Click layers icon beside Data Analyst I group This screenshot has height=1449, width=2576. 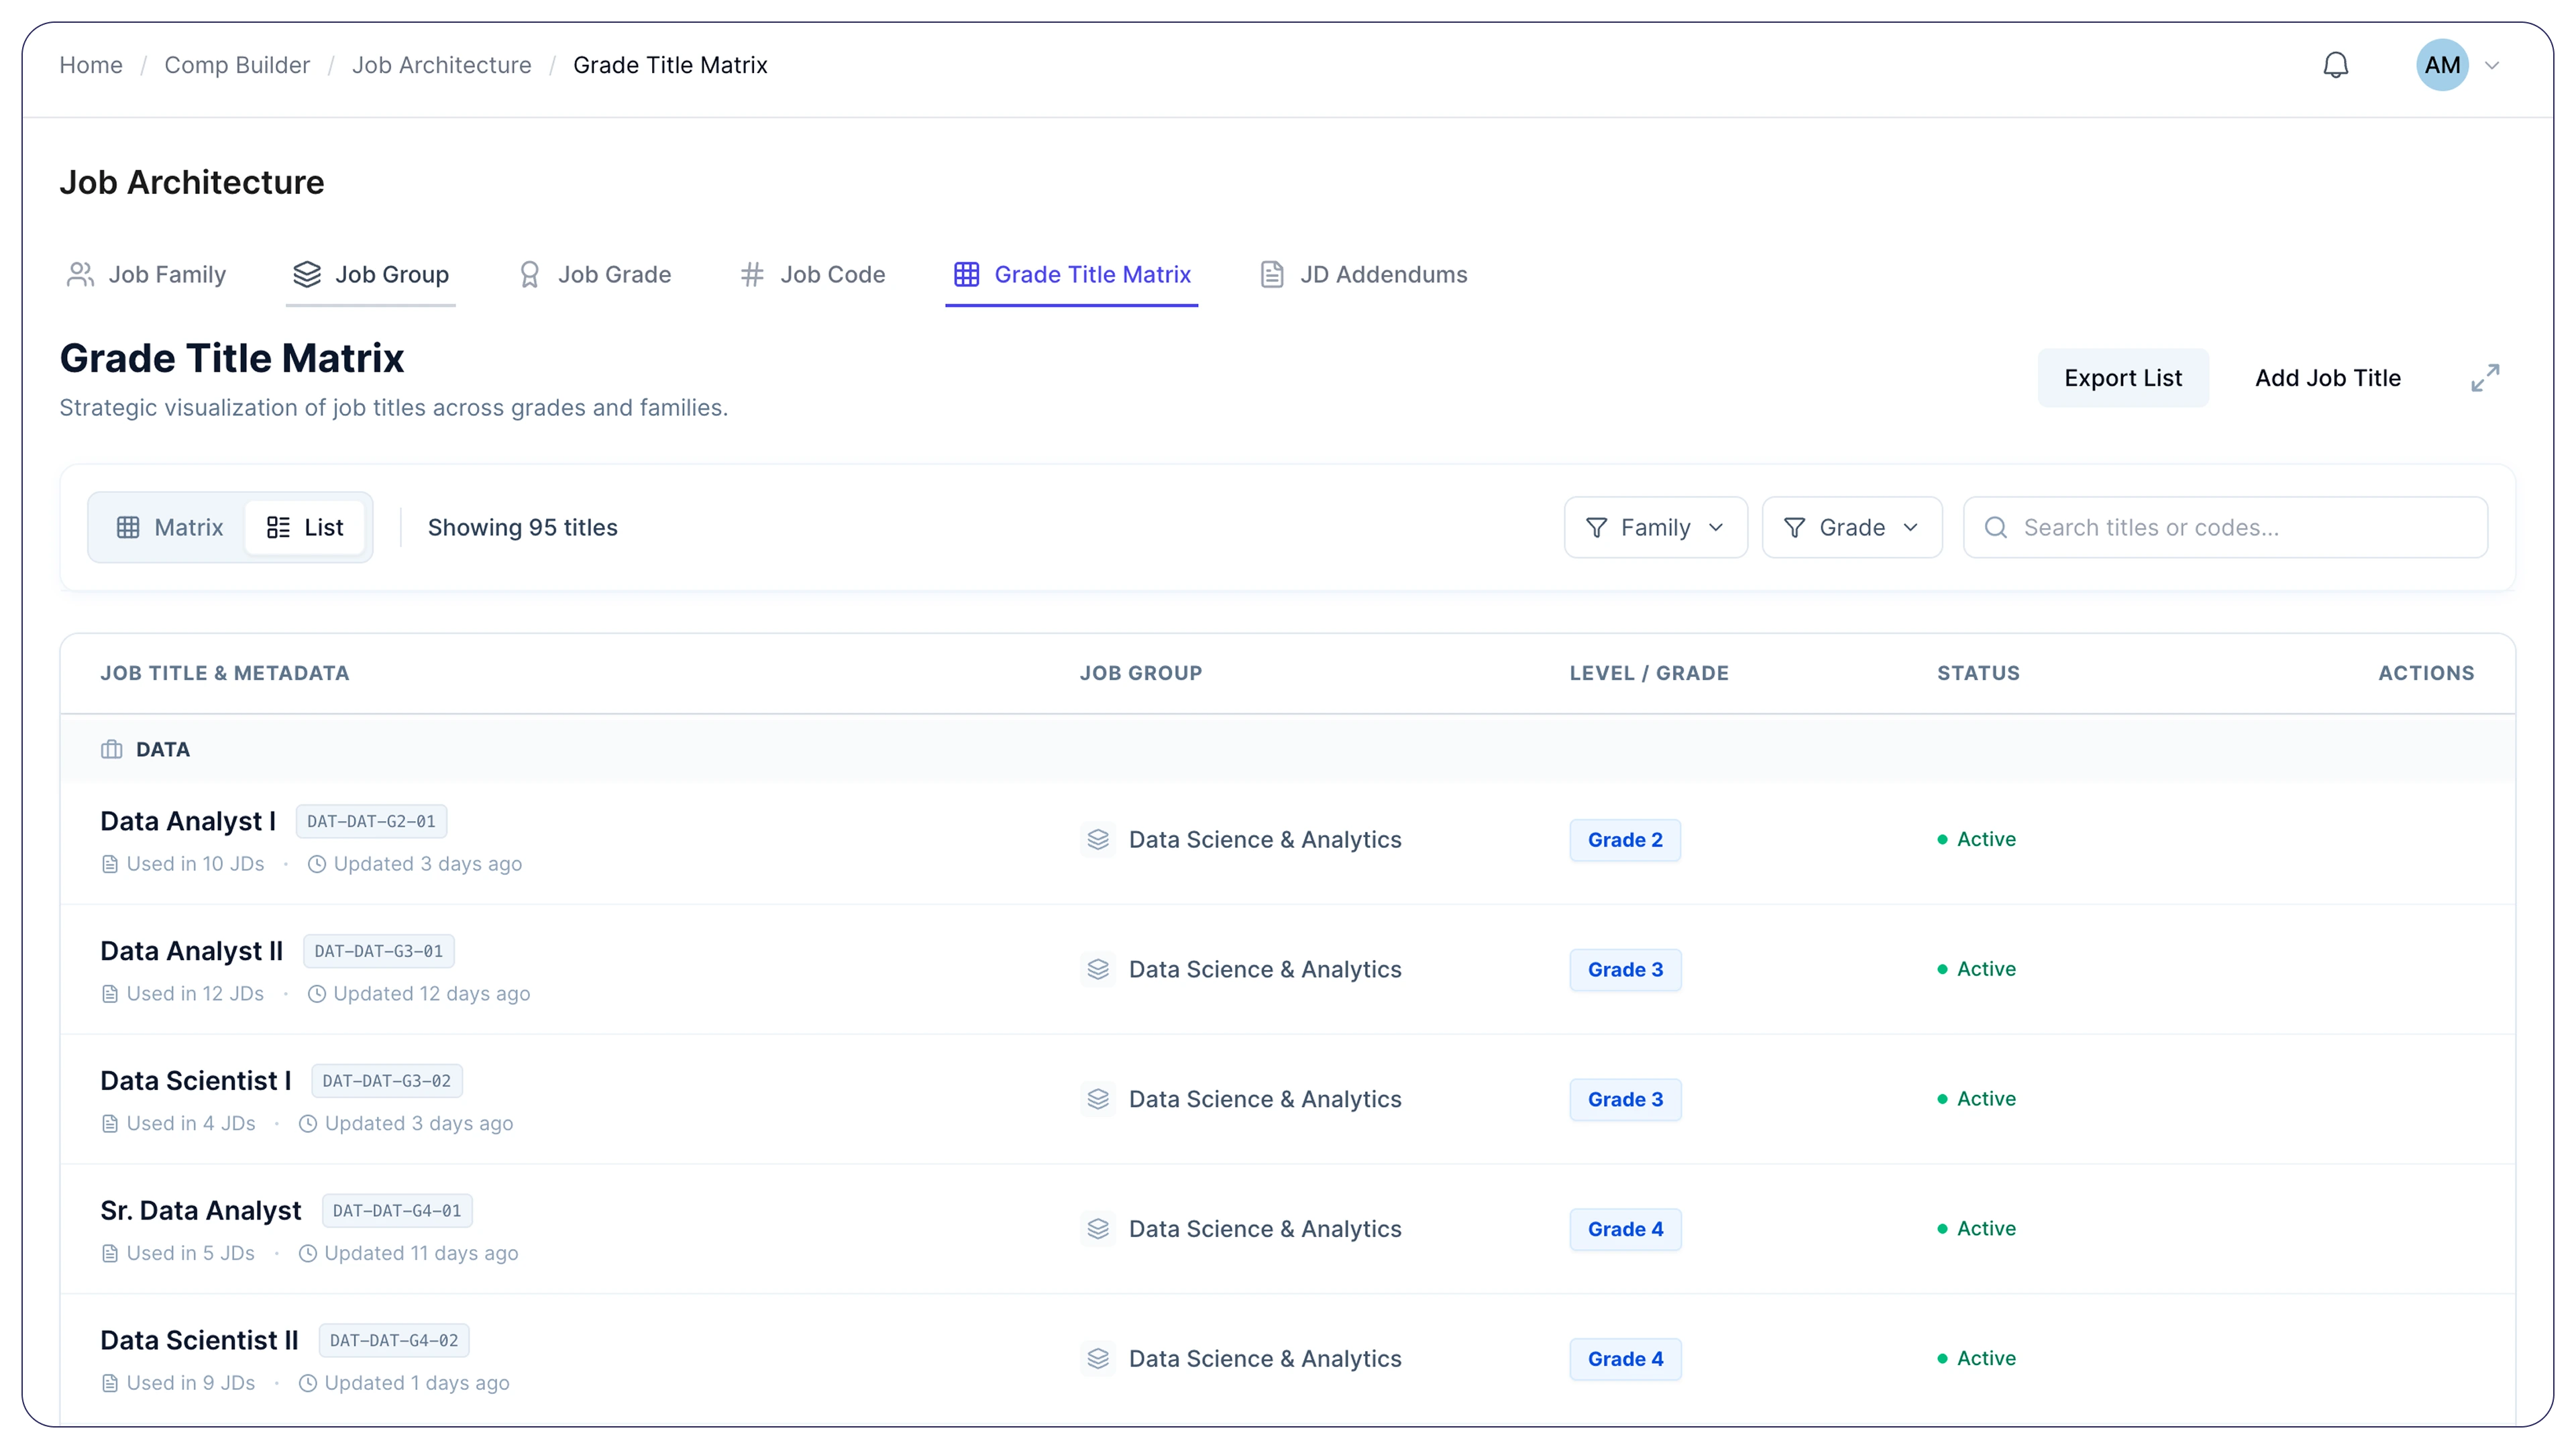click(x=1098, y=839)
